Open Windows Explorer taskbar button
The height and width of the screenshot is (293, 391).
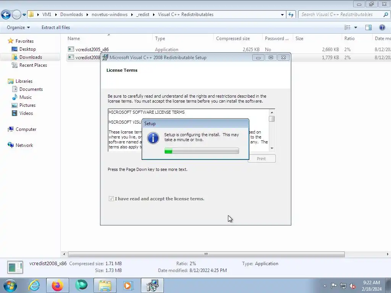click(x=105, y=285)
